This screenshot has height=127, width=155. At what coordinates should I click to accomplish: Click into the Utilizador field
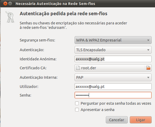113,87
